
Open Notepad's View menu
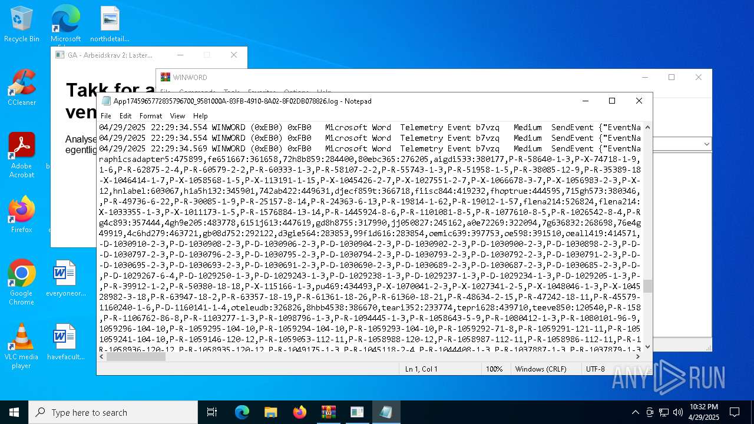pyautogui.click(x=177, y=116)
